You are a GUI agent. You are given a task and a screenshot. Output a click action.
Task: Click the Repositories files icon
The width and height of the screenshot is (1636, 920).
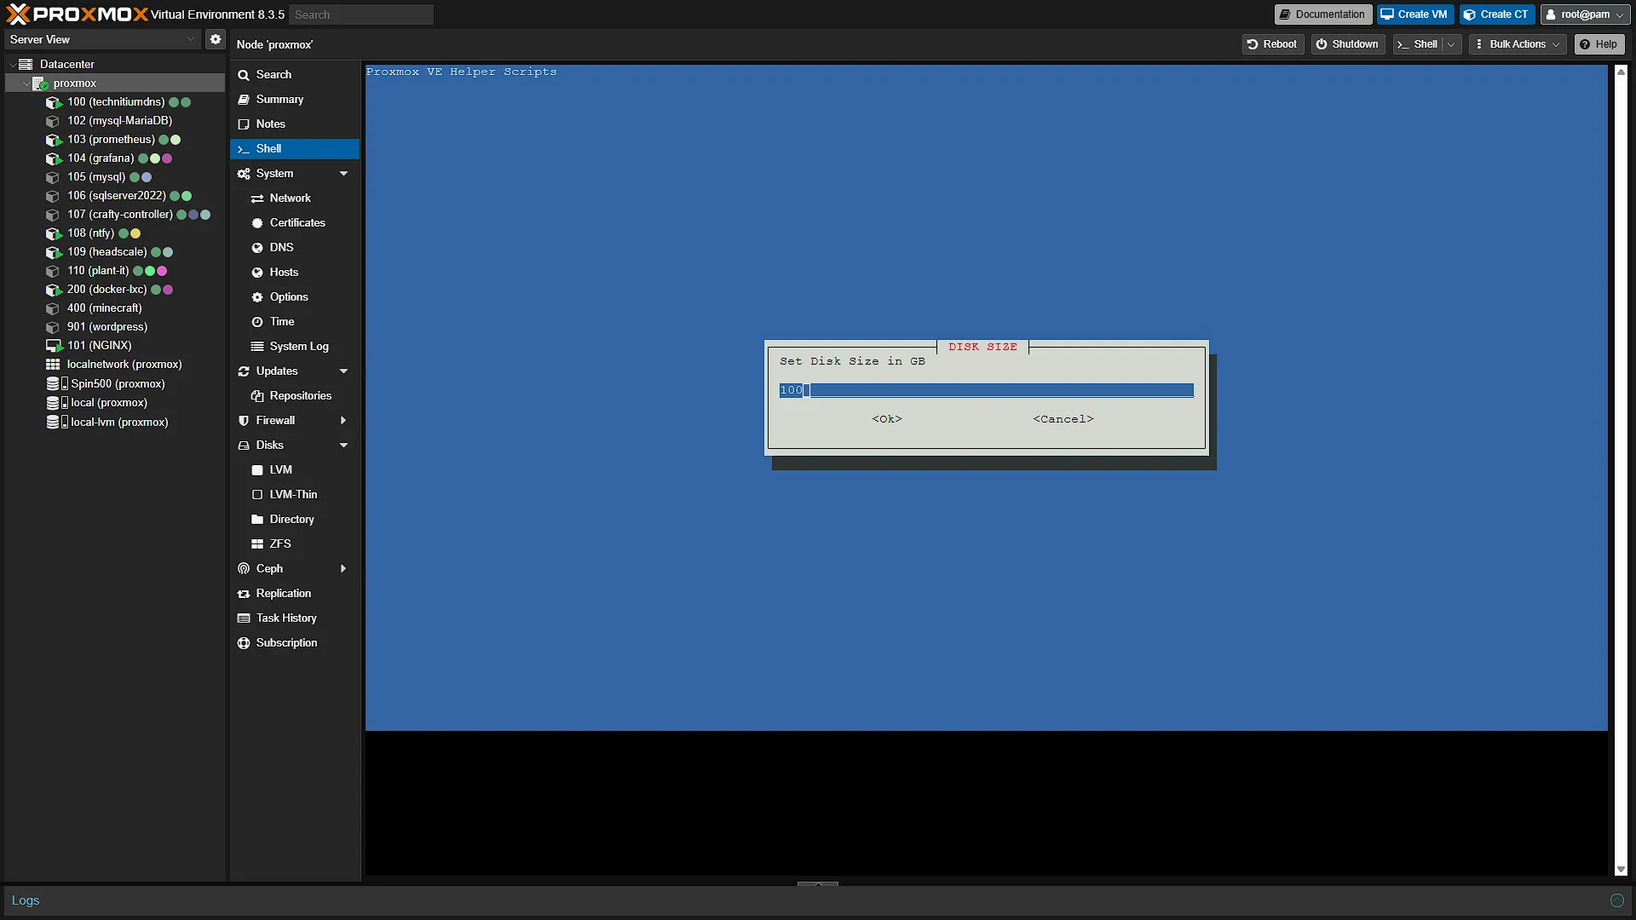tap(257, 396)
